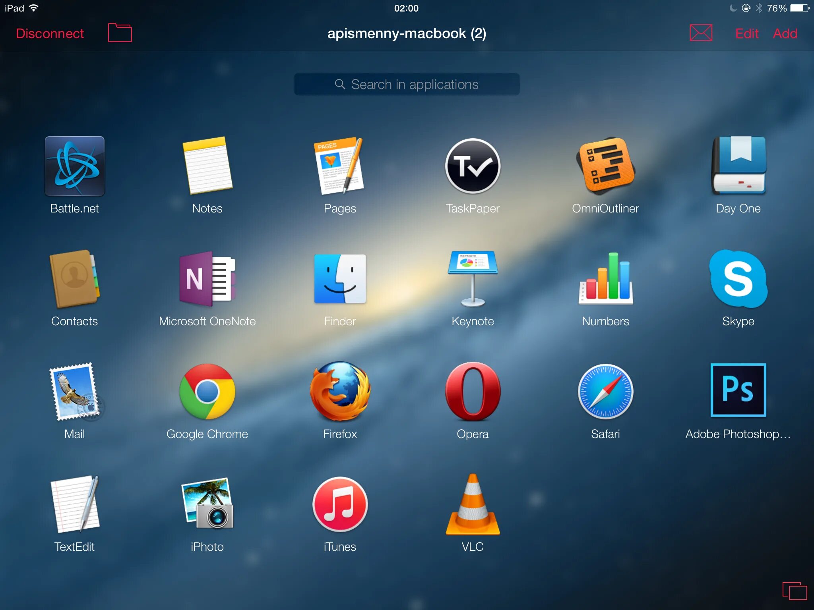The height and width of the screenshot is (610, 814).
Task: Tap the rotation lock status icon
Action: click(x=746, y=8)
